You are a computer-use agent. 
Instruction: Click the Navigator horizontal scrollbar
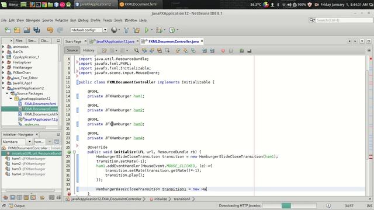[x=30, y=191]
